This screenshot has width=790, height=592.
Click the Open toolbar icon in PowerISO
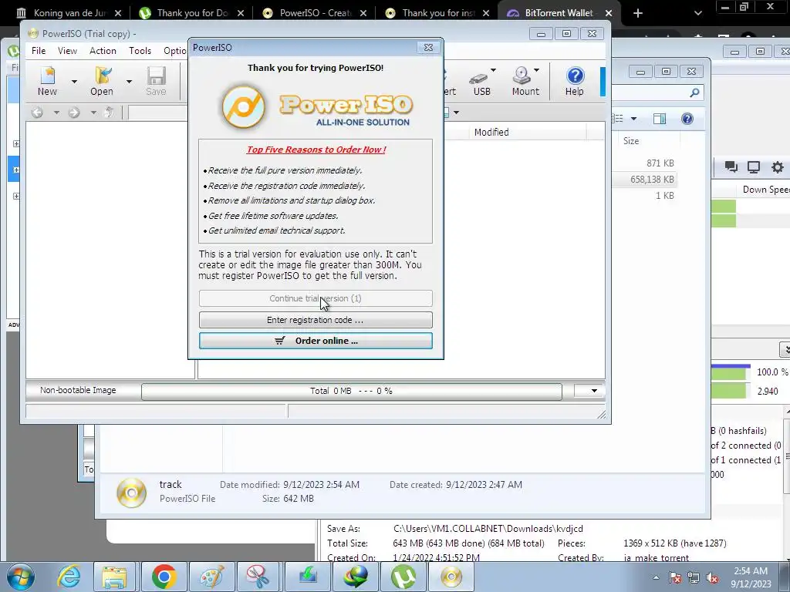(103, 80)
